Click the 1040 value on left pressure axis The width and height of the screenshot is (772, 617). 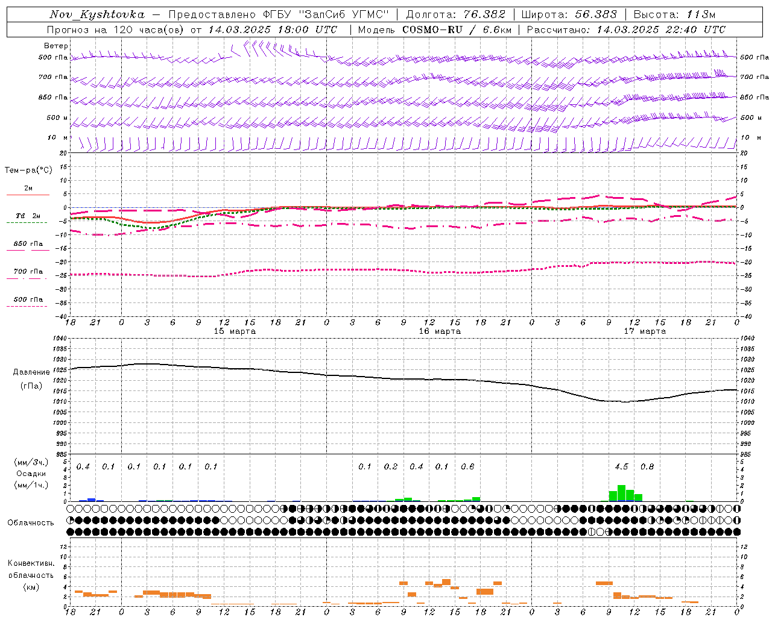(x=59, y=339)
